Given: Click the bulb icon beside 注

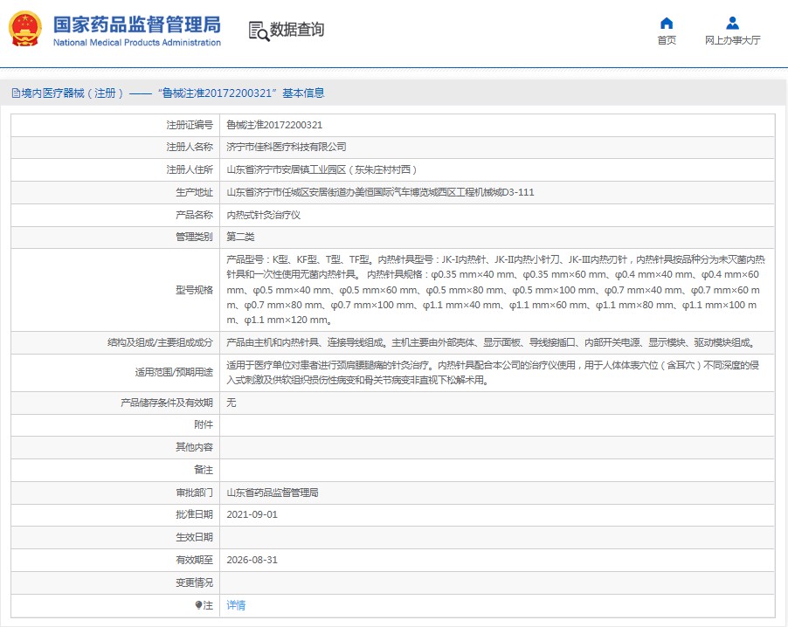Looking at the screenshot, I should (x=198, y=605).
